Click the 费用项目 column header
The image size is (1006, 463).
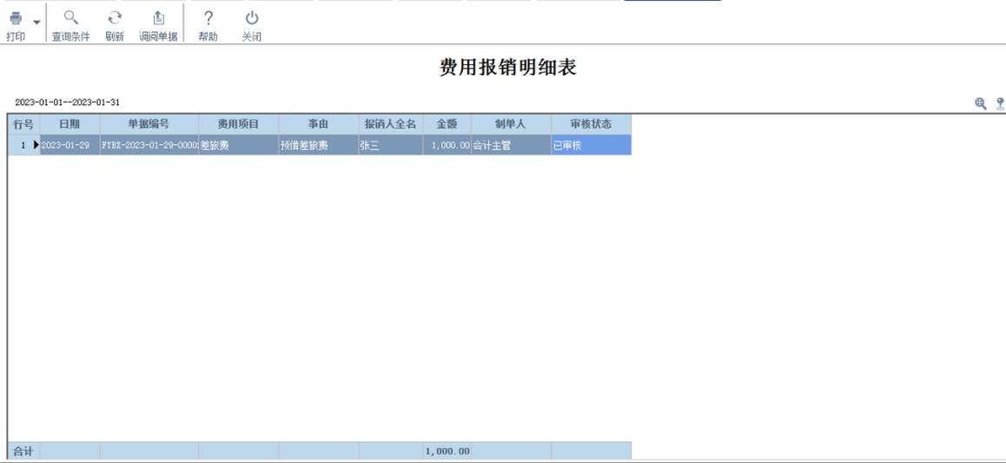(x=238, y=124)
